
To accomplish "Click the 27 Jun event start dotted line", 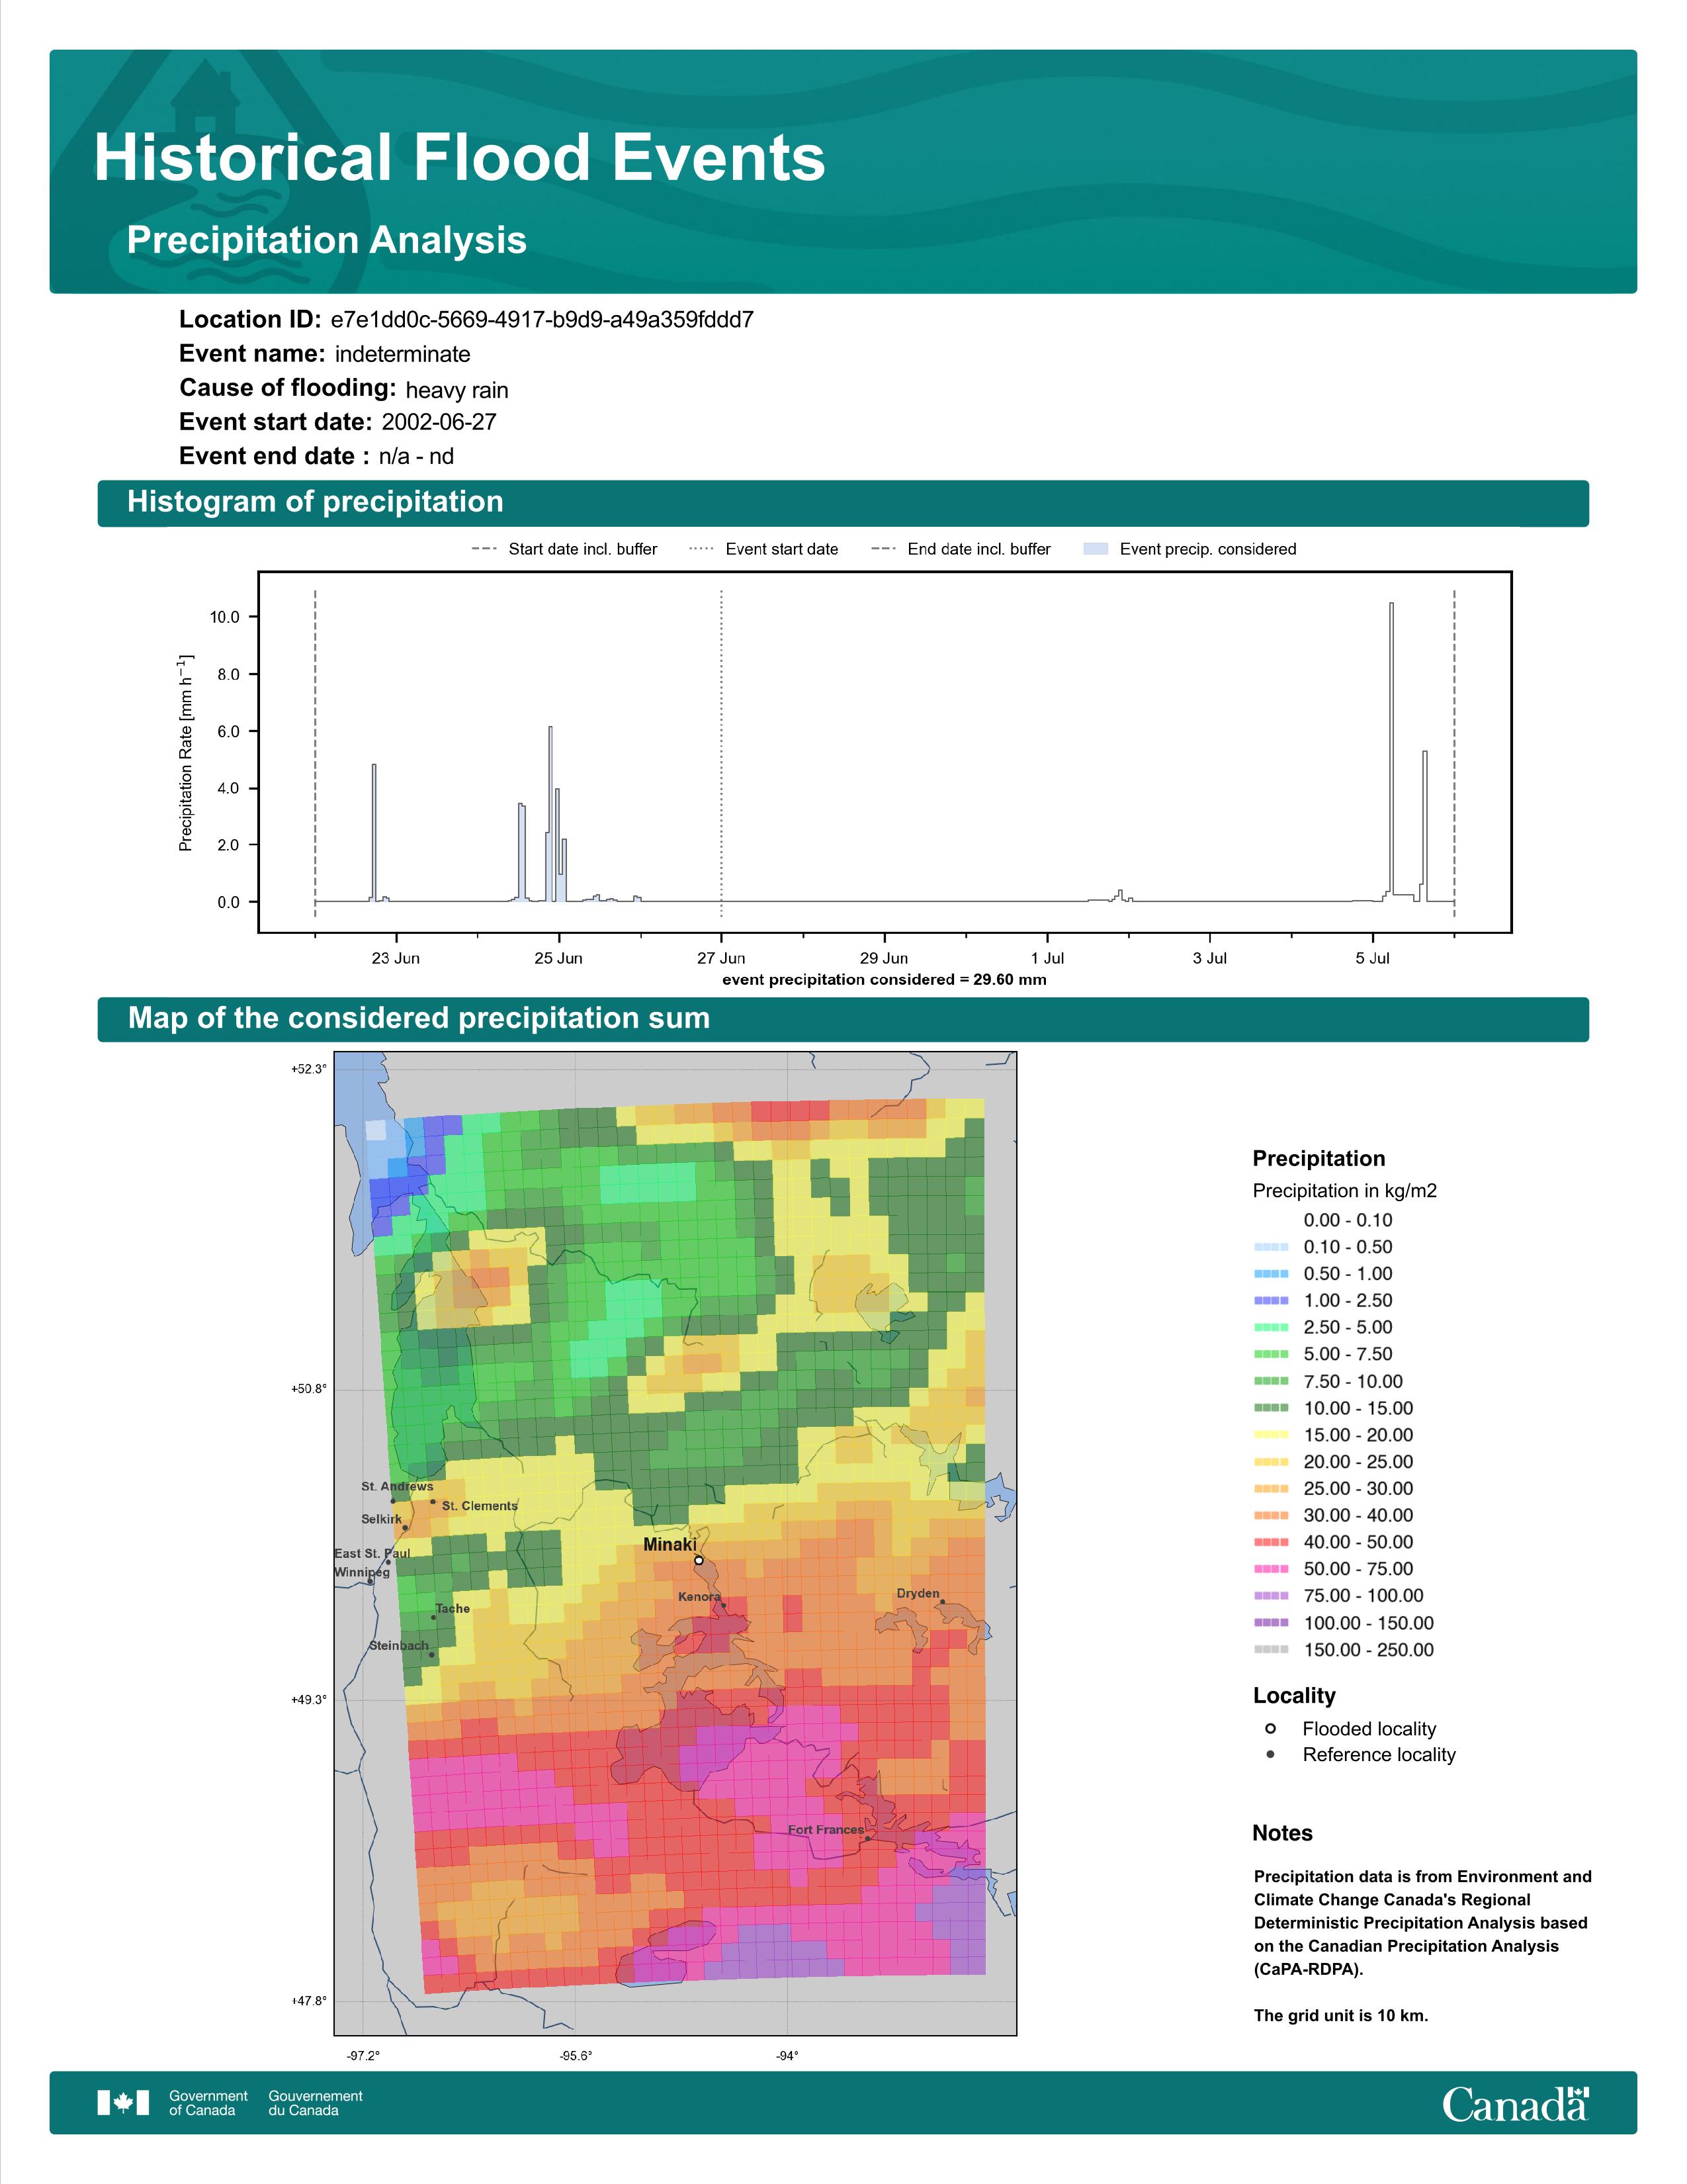I will [722, 750].
